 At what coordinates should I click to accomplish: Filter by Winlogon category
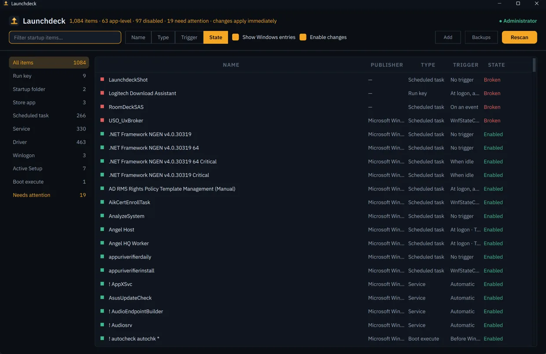[x=49, y=155]
